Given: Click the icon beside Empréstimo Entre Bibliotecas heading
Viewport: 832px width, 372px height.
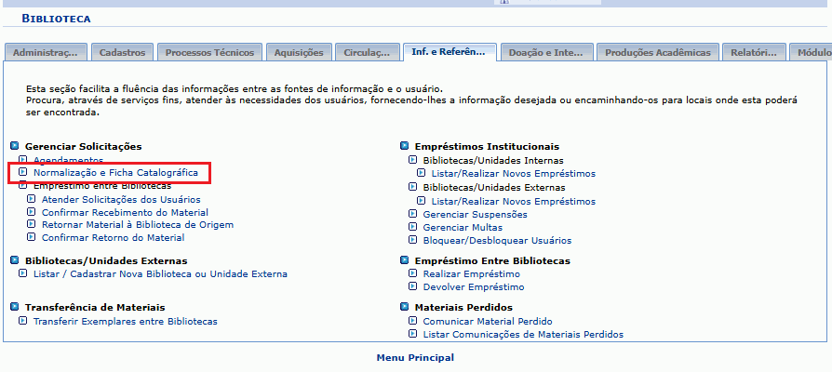Looking at the screenshot, I should tap(405, 261).
